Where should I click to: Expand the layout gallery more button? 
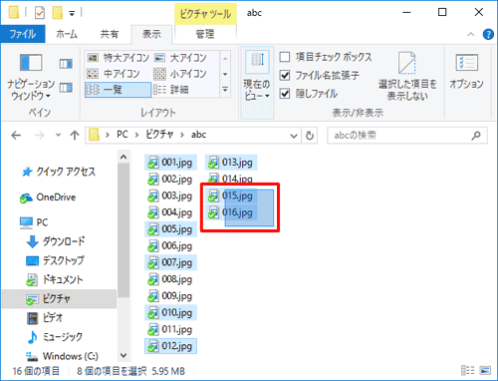click(x=225, y=90)
